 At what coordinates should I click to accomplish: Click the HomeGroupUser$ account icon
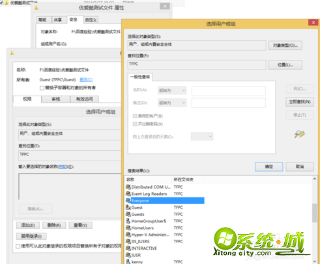pyautogui.click(x=128, y=221)
